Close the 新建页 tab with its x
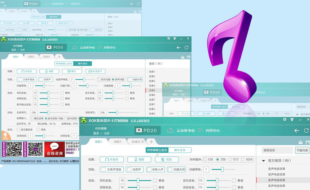Image resolution: width=310 pixels, height=190 pixels. point(143,142)
